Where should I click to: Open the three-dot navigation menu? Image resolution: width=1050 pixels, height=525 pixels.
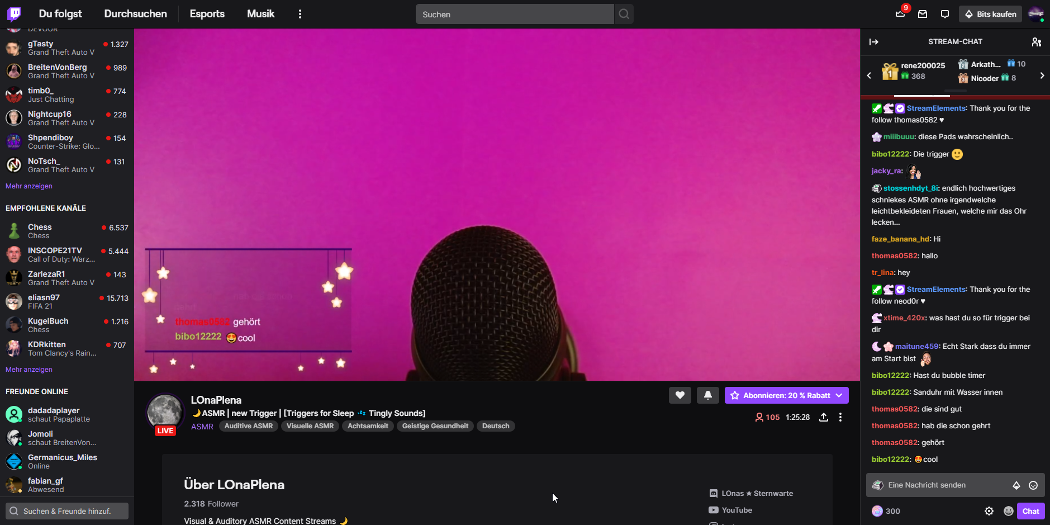[x=300, y=14]
